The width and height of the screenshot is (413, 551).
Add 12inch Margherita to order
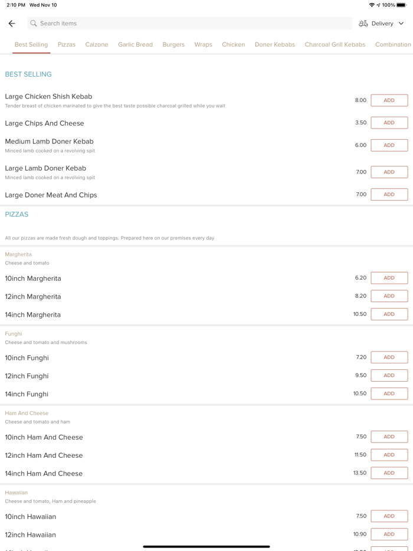pos(389,296)
